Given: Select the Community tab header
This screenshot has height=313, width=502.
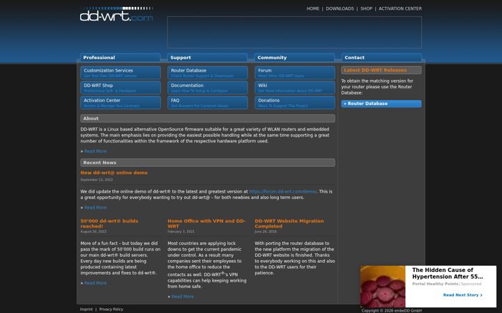Looking at the screenshot, I should [x=294, y=58].
